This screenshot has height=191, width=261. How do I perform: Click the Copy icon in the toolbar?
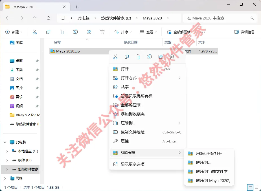click(x=48, y=32)
